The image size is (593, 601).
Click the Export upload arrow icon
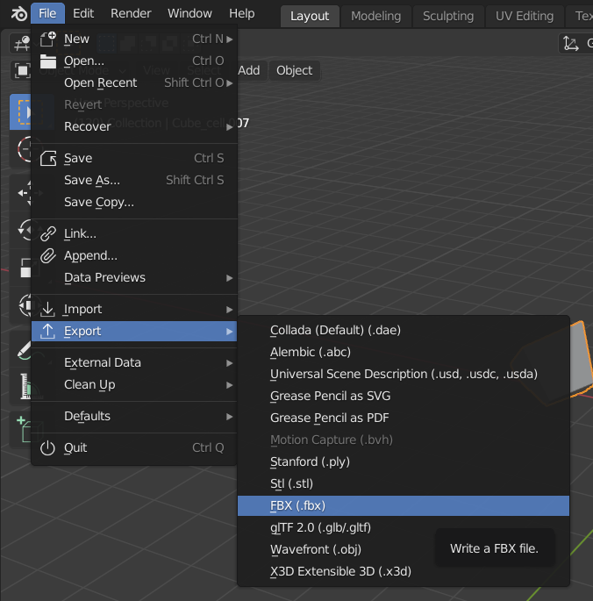[x=48, y=331]
